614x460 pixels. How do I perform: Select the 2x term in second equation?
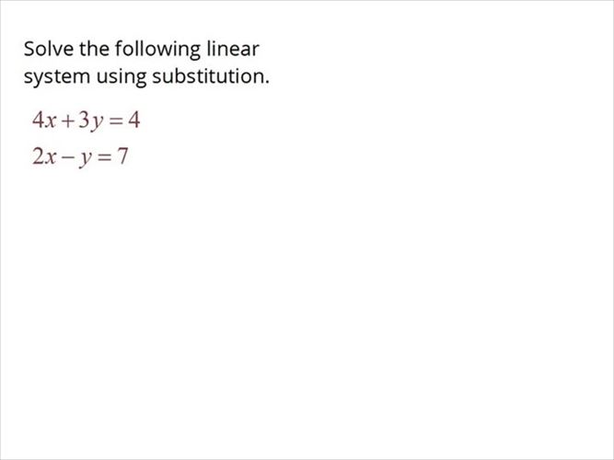pos(44,156)
